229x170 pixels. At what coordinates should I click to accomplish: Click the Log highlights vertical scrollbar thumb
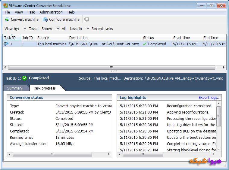(219, 116)
